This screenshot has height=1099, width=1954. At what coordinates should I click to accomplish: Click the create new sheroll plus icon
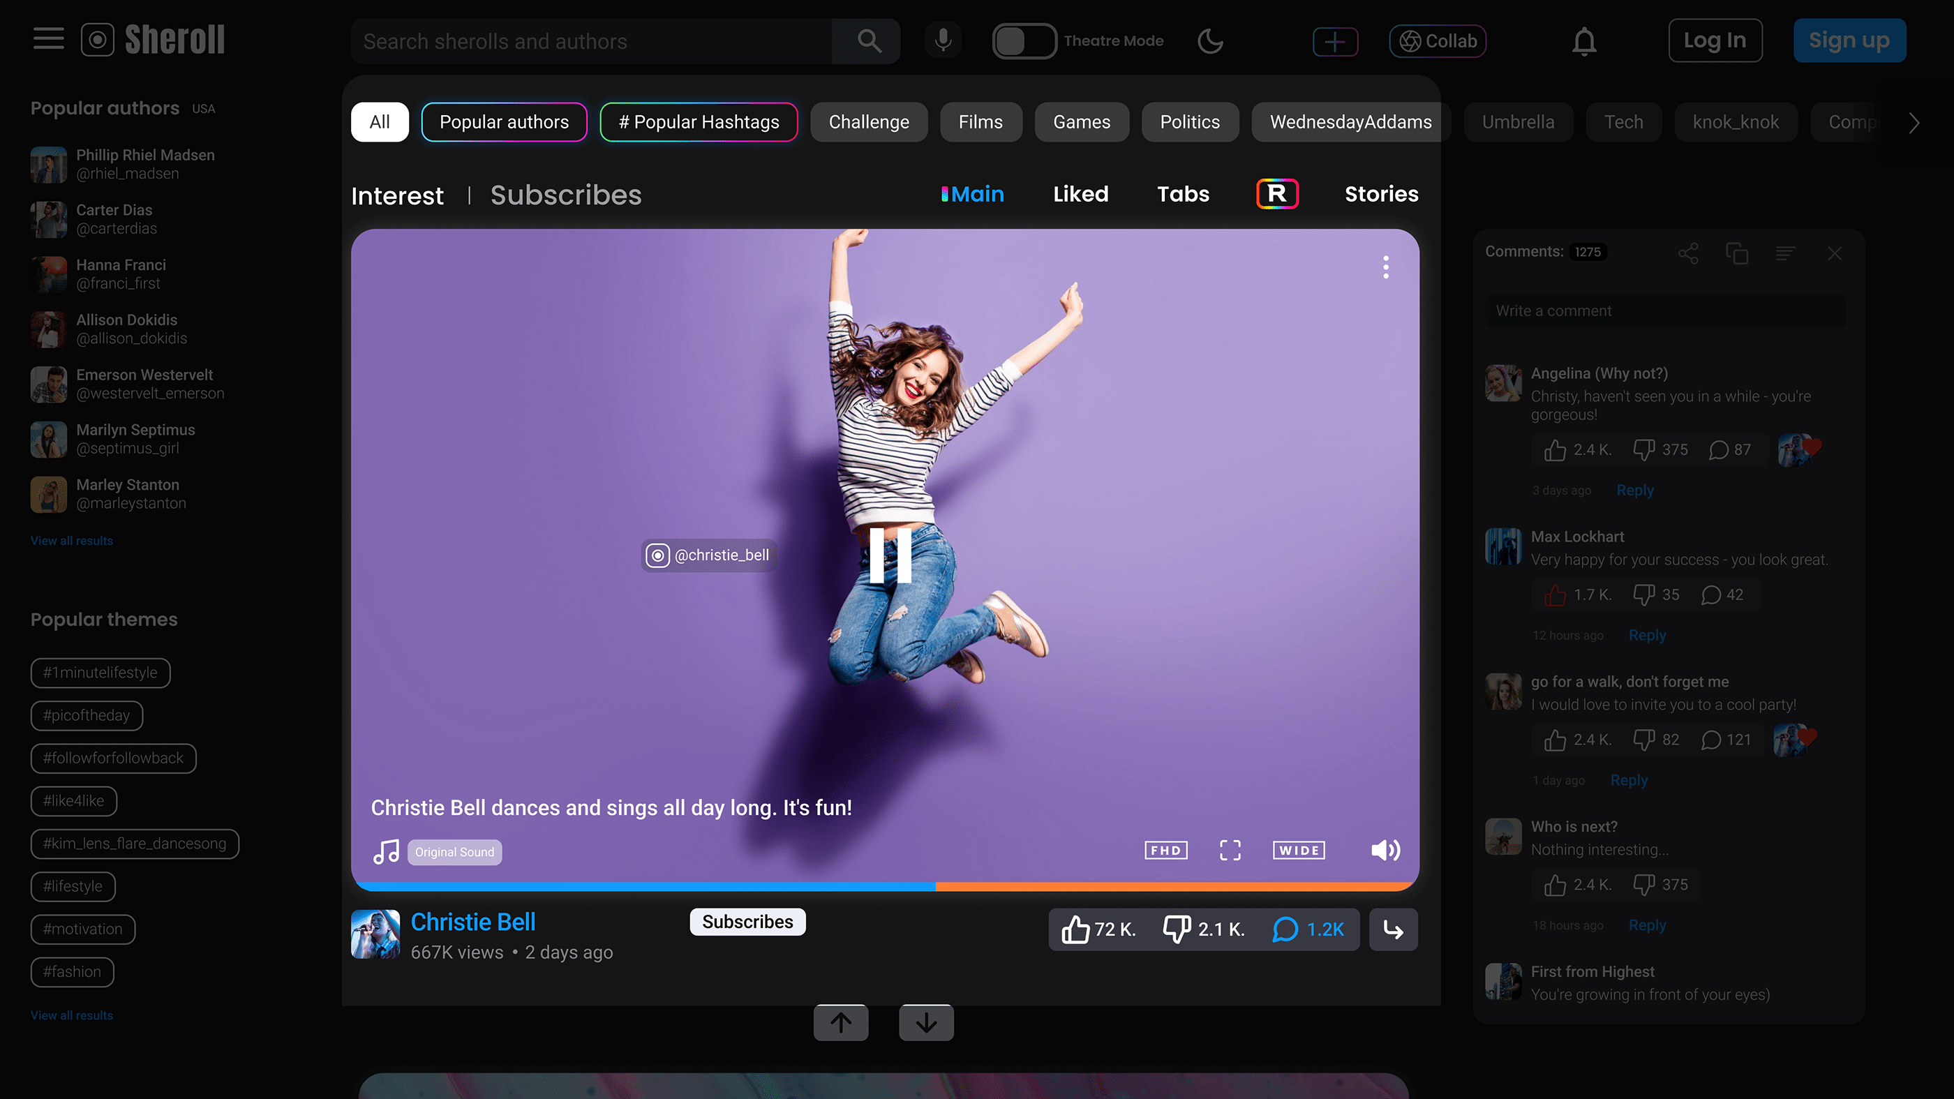click(x=1335, y=41)
